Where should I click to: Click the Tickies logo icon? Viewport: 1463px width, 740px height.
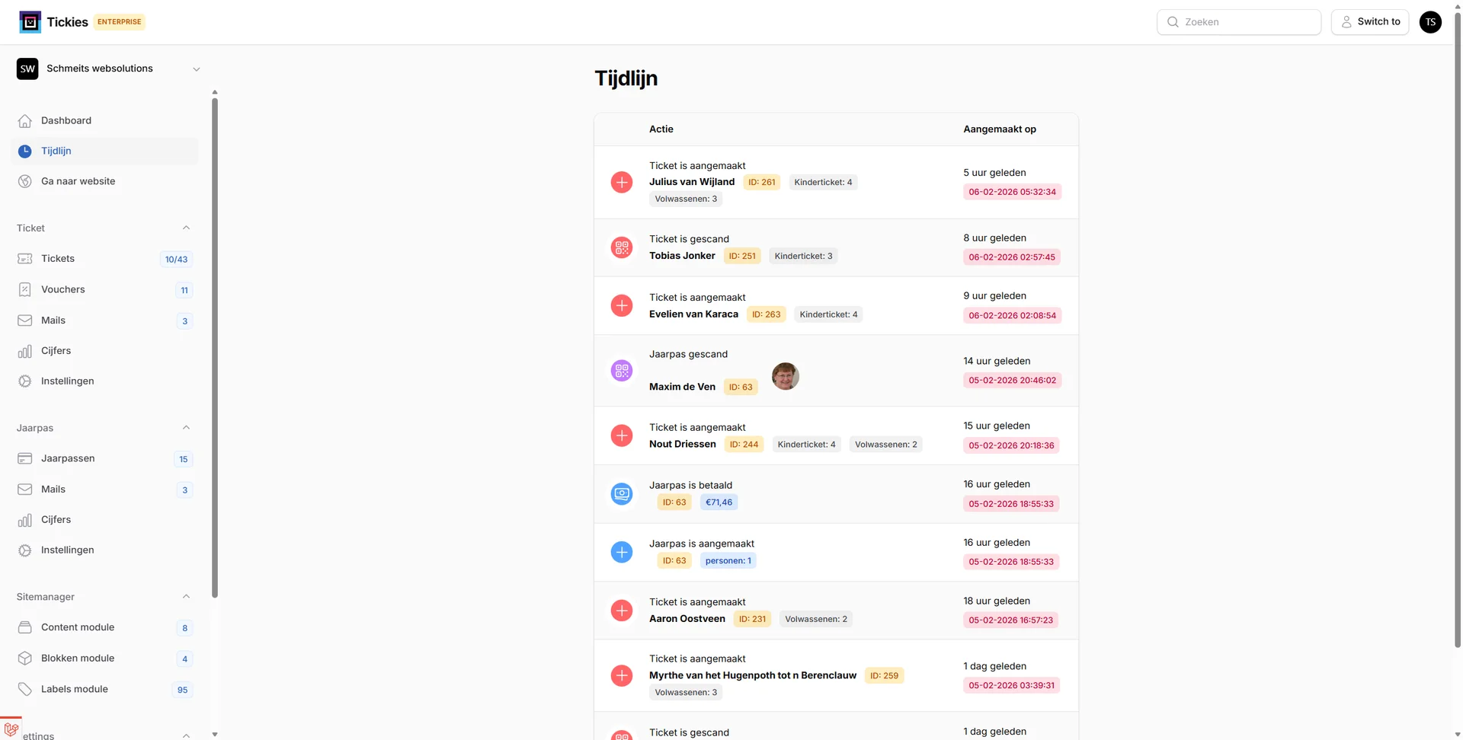(30, 22)
